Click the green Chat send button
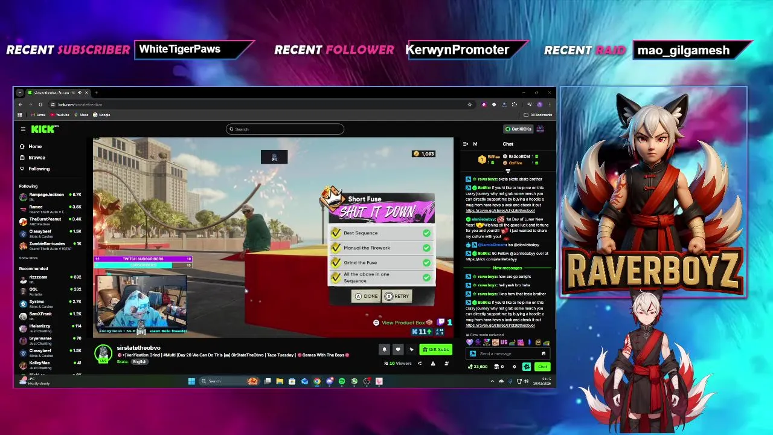 click(x=542, y=367)
